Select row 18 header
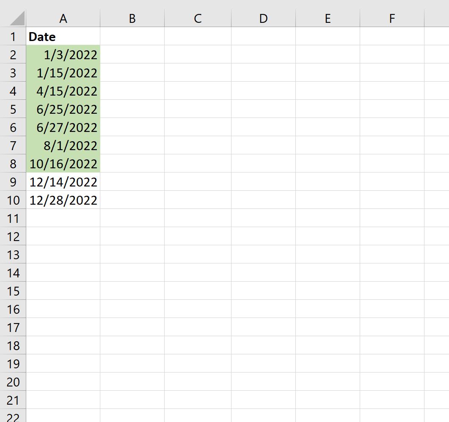The height and width of the screenshot is (422, 449). coord(13,345)
